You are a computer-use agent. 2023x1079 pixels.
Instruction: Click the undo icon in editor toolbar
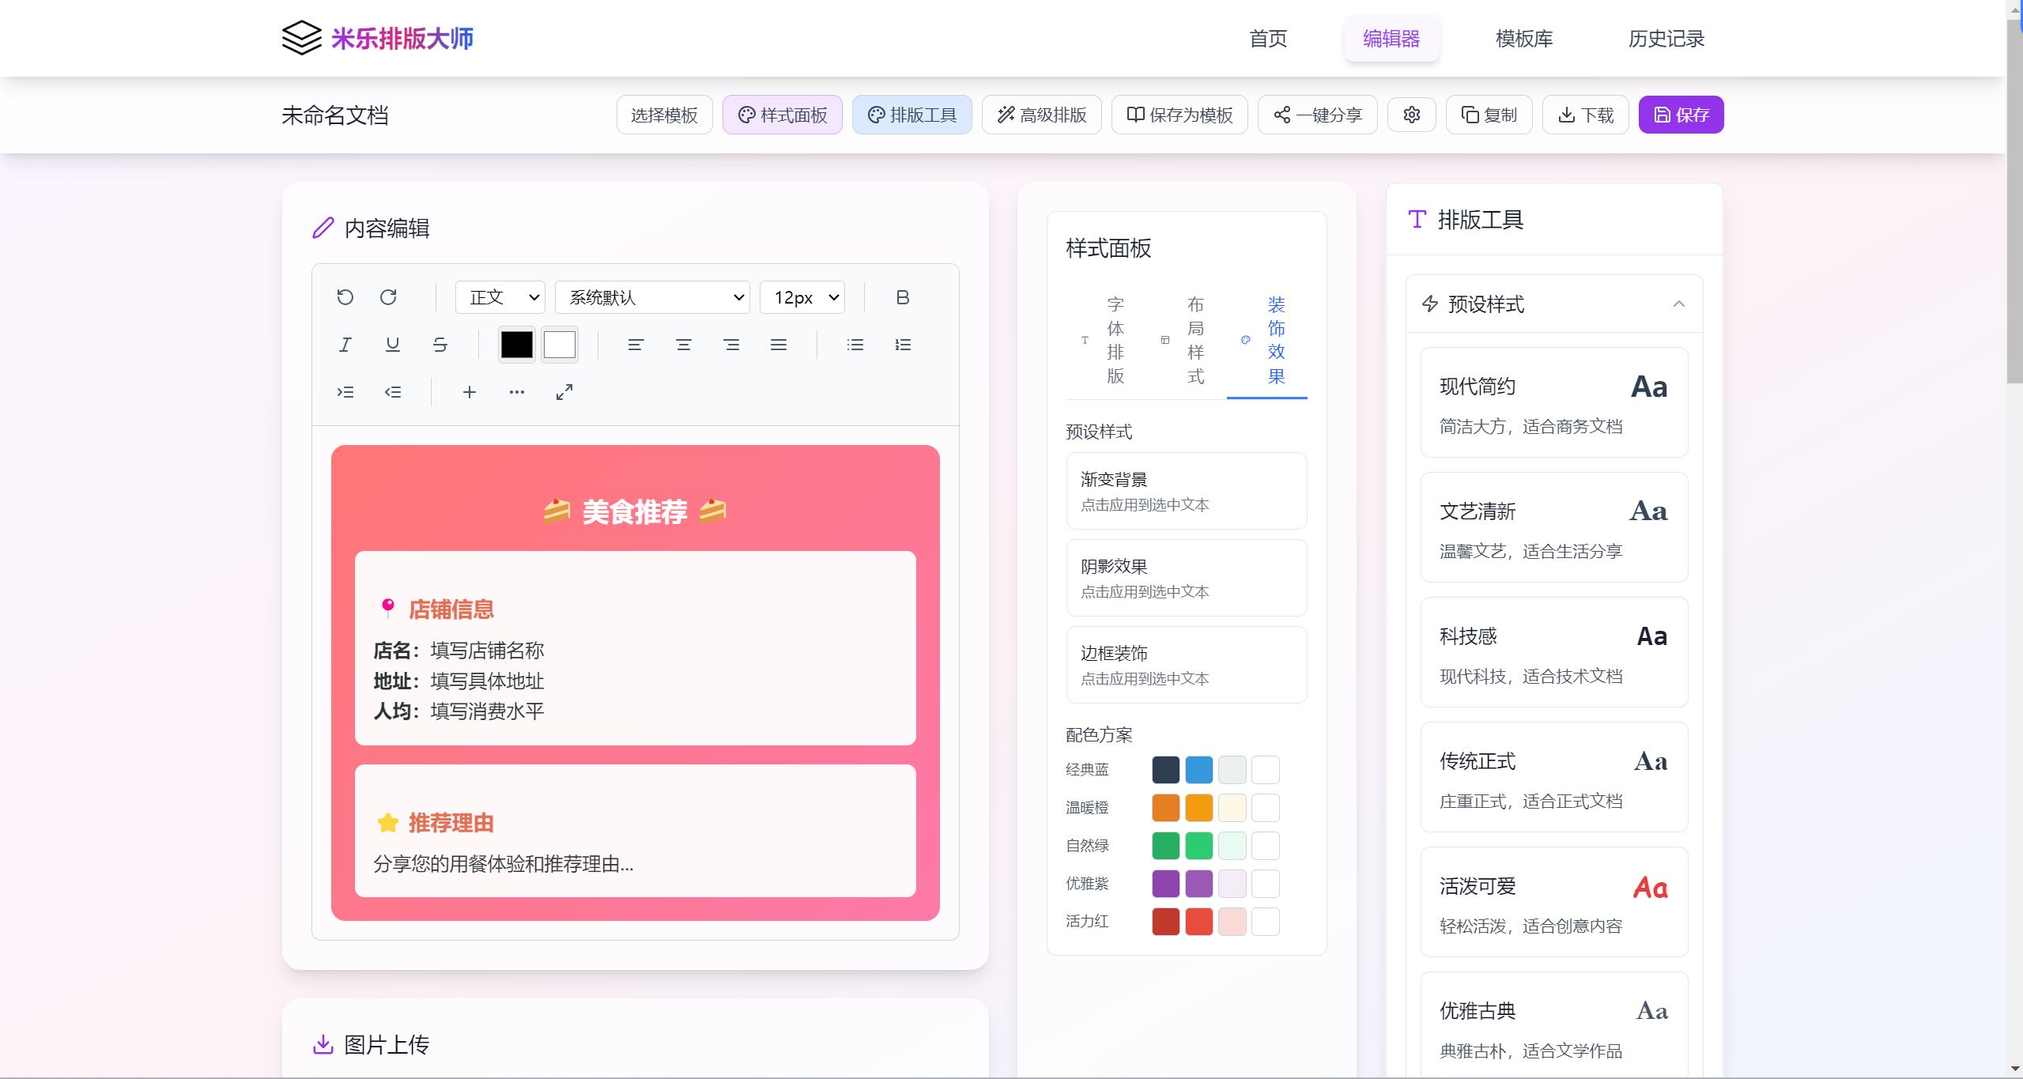(x=345, y=297)
